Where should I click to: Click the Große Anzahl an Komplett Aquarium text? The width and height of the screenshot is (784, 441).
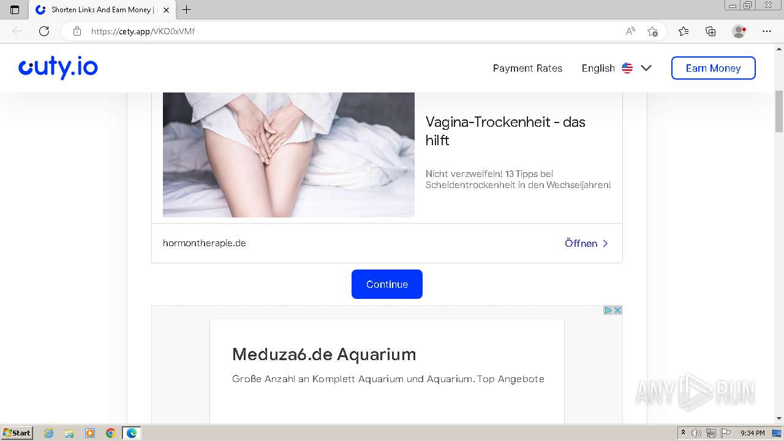click(x=388, y=379)
